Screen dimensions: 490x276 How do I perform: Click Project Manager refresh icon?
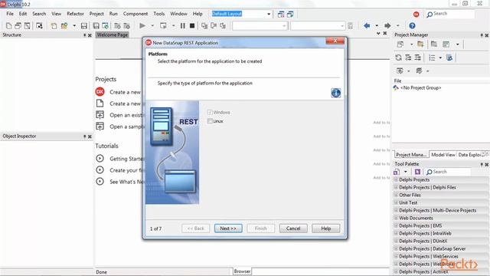click(x=398, y=58)
